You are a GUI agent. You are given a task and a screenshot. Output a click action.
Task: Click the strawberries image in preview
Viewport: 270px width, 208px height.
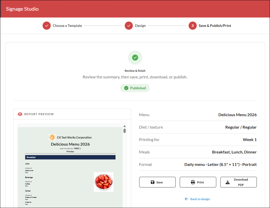pyautogui.click(x=103, y=182)
